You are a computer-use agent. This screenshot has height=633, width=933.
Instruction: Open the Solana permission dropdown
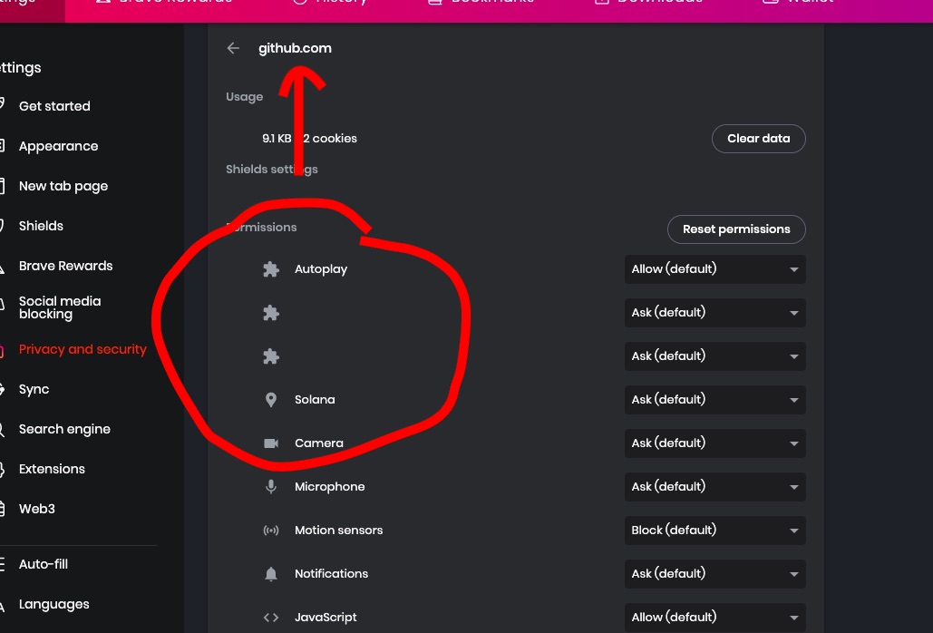coord(715,399)
